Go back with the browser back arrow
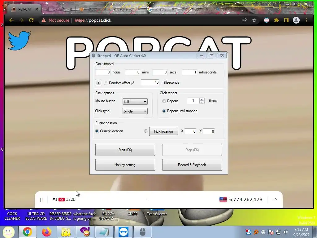Image resolution: width=317 pixels, height=238 pixels. (11, 20)
